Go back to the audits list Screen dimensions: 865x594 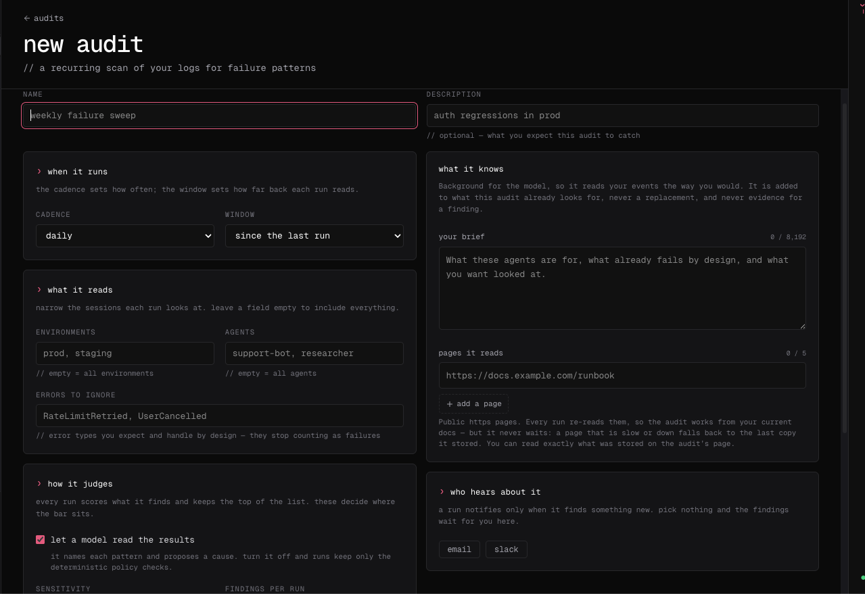[43, 18]
